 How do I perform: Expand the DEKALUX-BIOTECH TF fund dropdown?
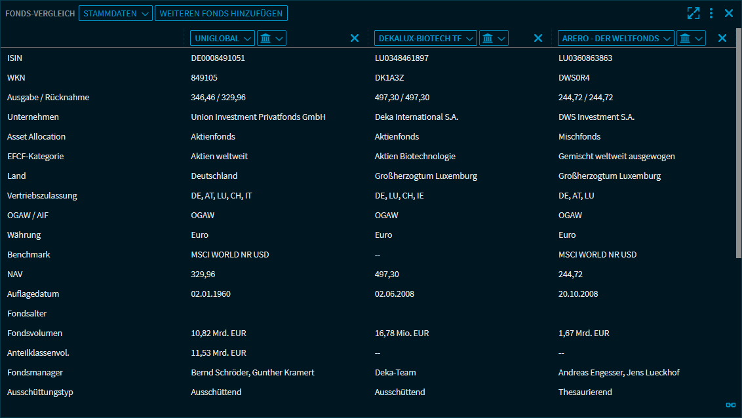(425, 39)
